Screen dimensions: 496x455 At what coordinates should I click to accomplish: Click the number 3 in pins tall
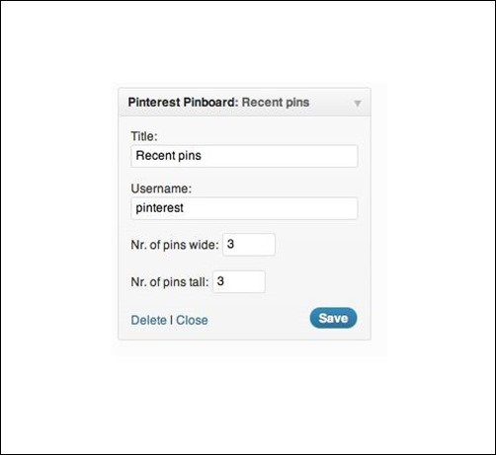pos(220,281)
